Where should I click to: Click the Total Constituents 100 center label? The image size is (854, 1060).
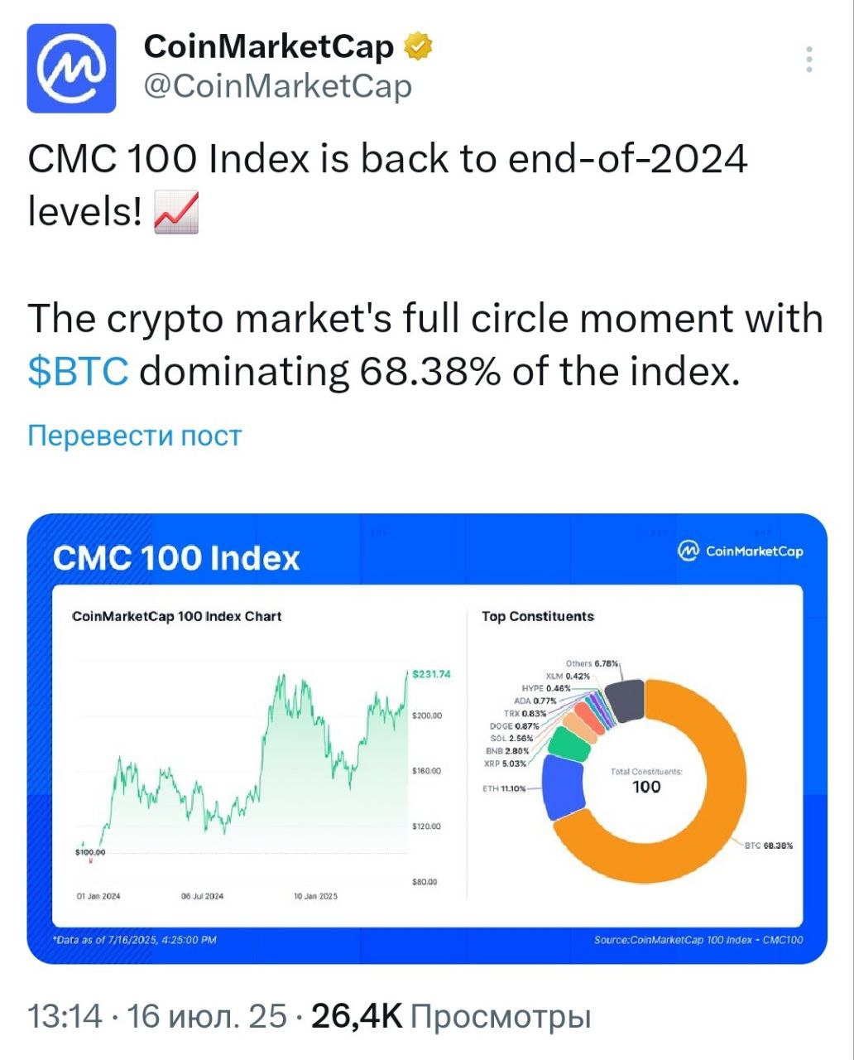coord(646,780)
